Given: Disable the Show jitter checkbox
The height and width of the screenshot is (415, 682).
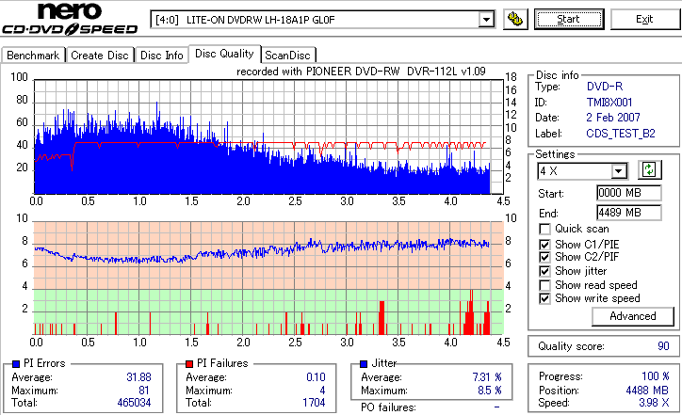Looking at the screenshot, I should pyautogui.click(x=544, y=271).
